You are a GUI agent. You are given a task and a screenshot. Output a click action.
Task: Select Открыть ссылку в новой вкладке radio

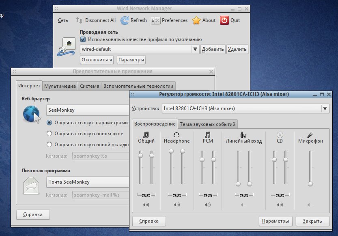tap(49, 144)
